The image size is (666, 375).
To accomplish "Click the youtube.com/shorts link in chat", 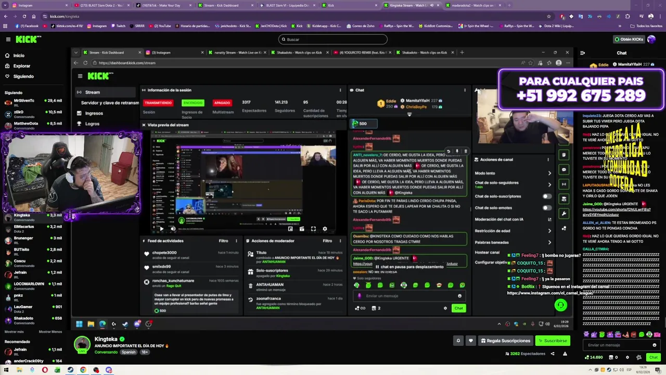I will (x=617, y=212).
